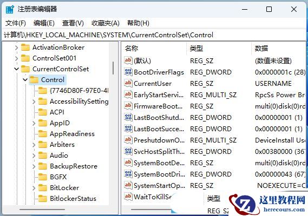Screen dimensions: 308x216
Task: Click the RpcSs Power data cell
Action: tap(280, 95)
